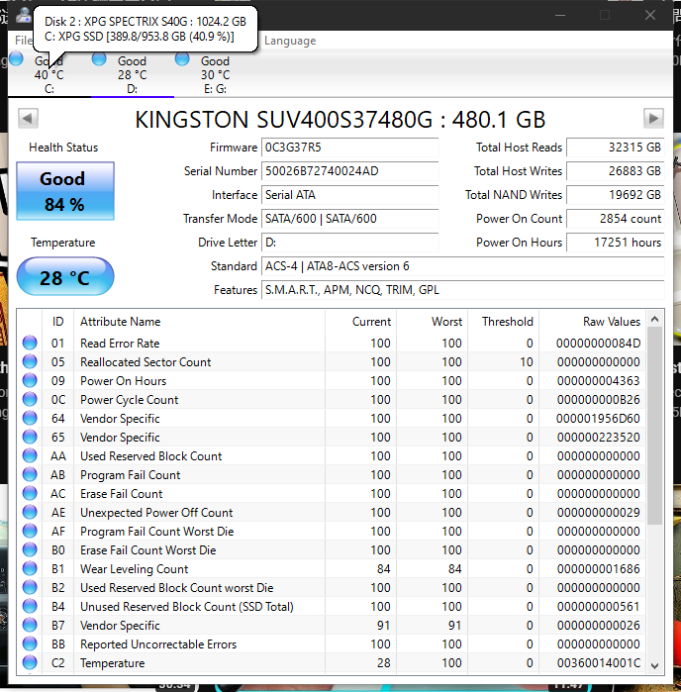Click the Raw Values column header
681x692 pixels.
point(593,322)
